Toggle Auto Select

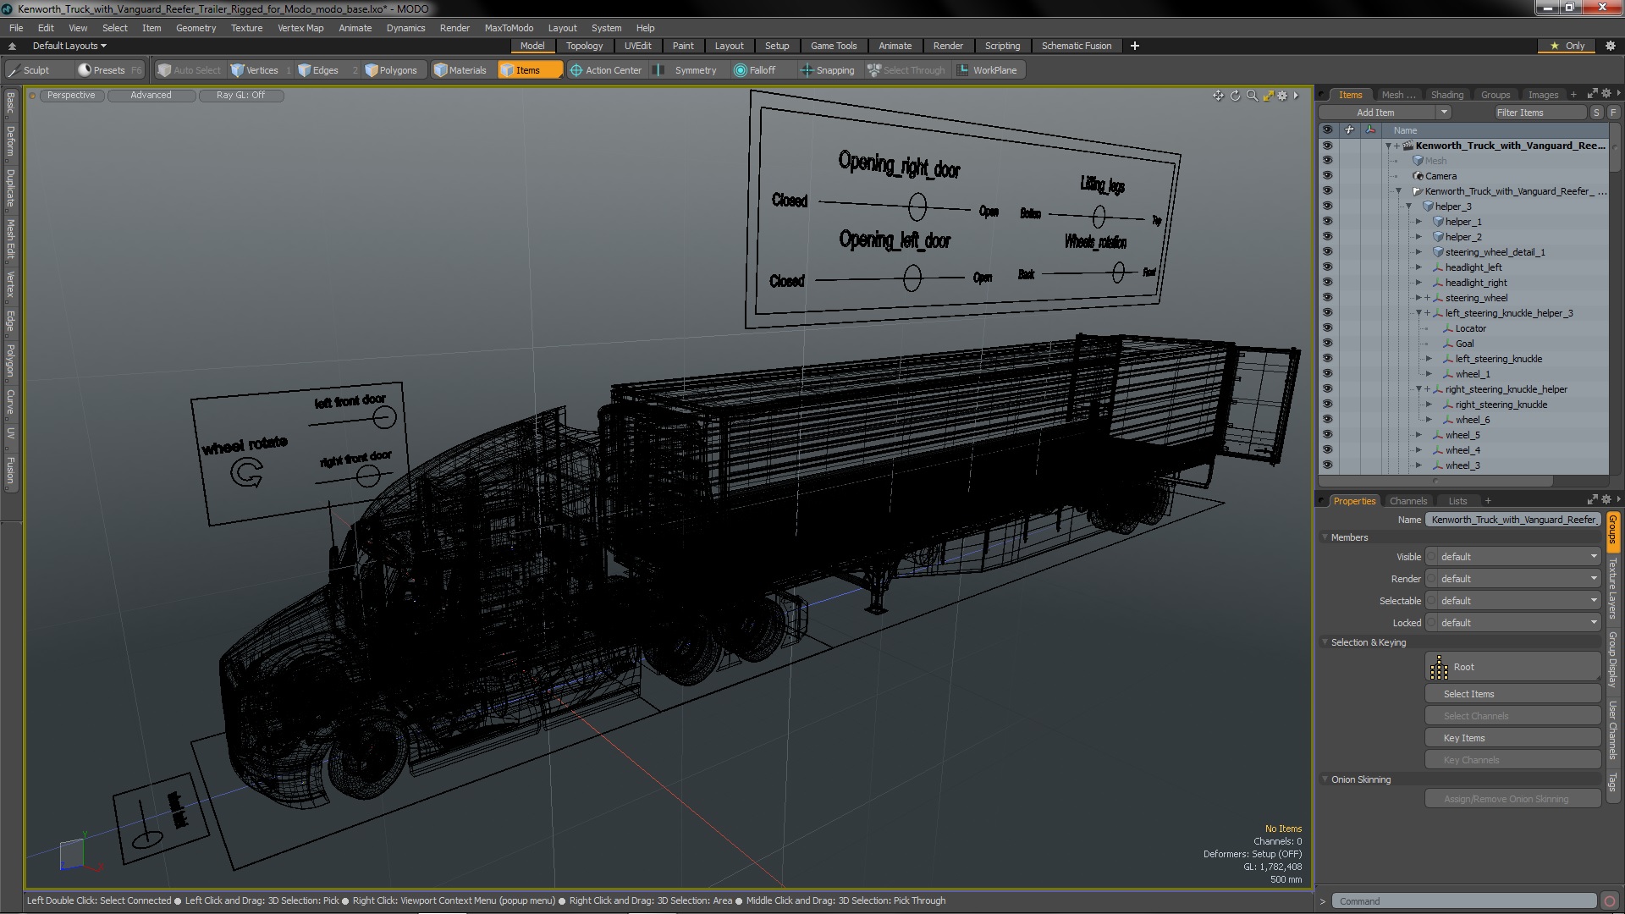click(189, 70)
